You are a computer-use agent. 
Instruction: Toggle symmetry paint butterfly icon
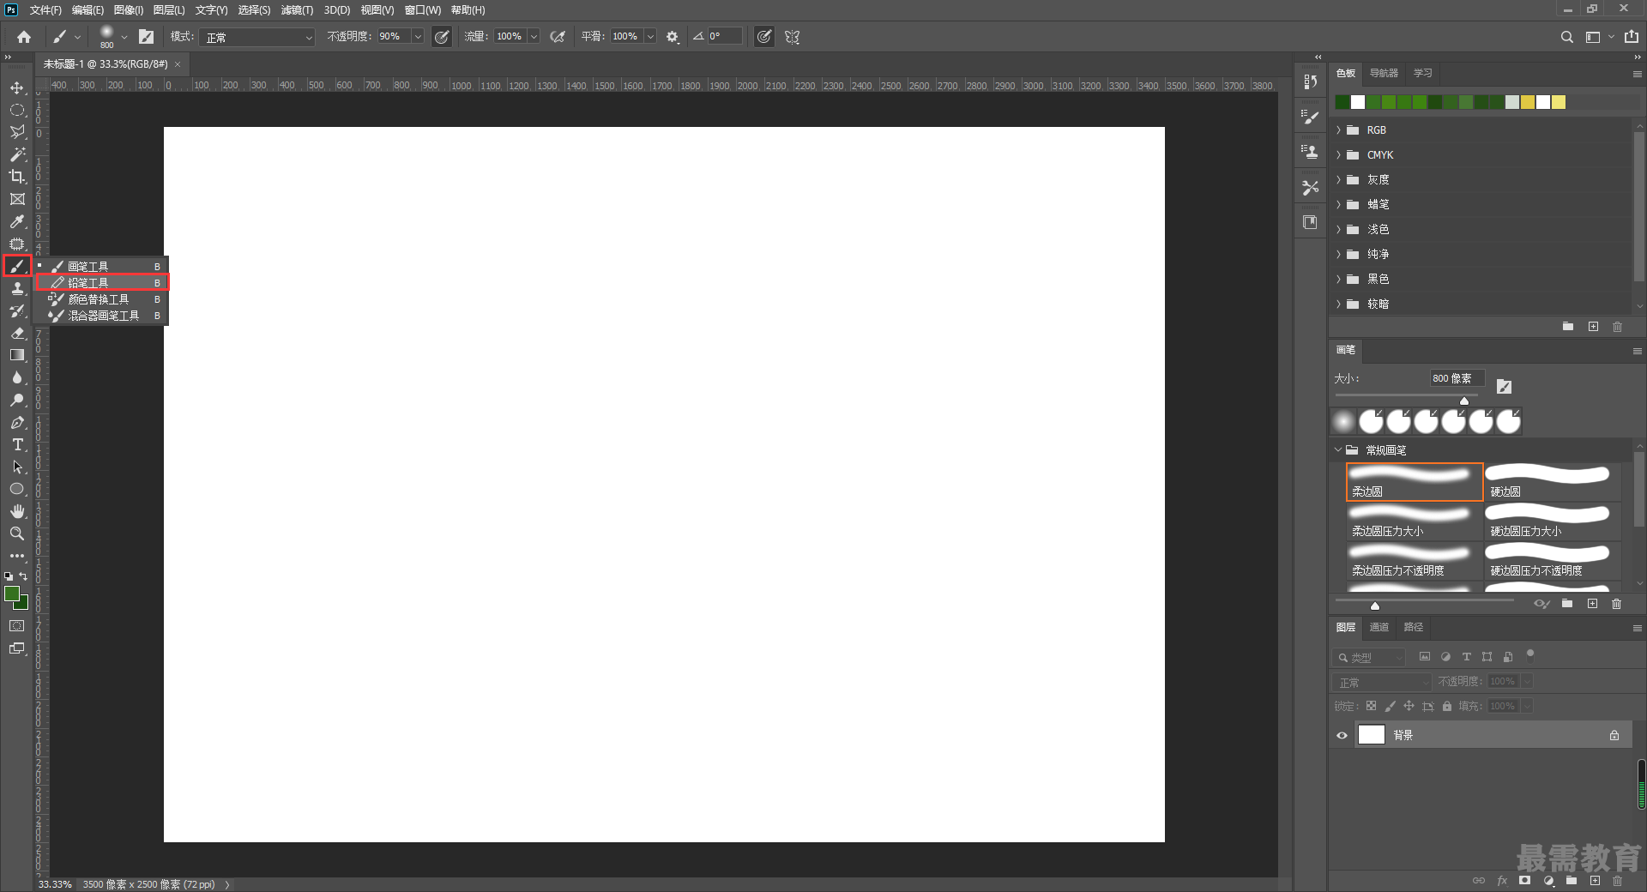click(792, 37)
